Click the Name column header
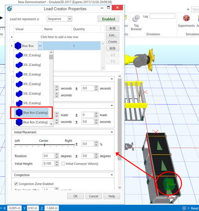This screenshot has width=199, height=211. click(57, 29)
